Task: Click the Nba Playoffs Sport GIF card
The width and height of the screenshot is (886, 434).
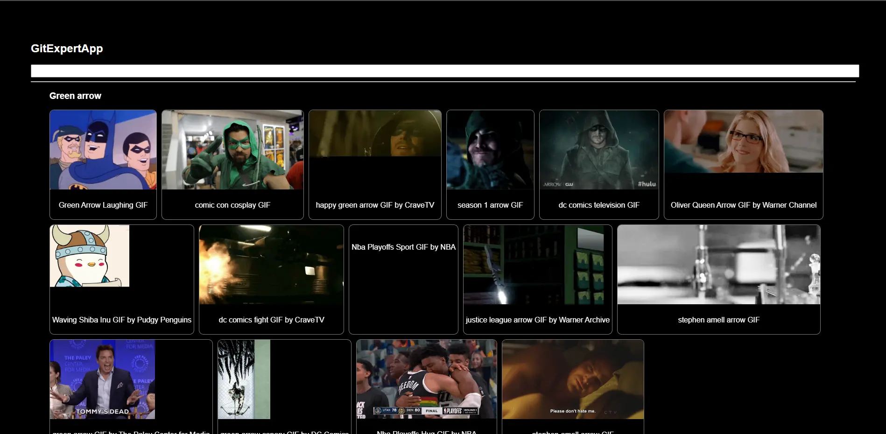Action: tap(403, 279)
